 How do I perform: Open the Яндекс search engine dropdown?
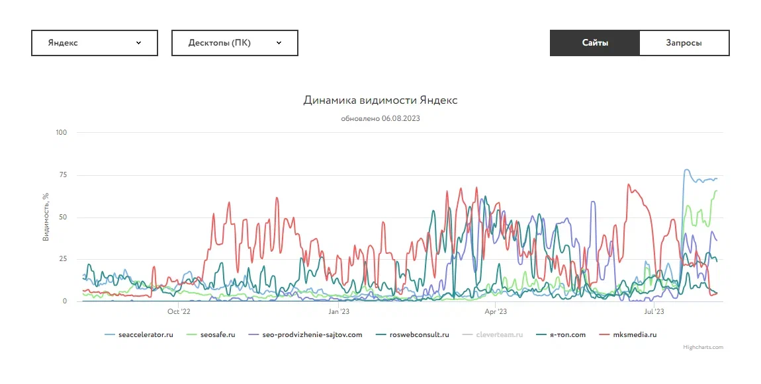[x=95, y=43]
